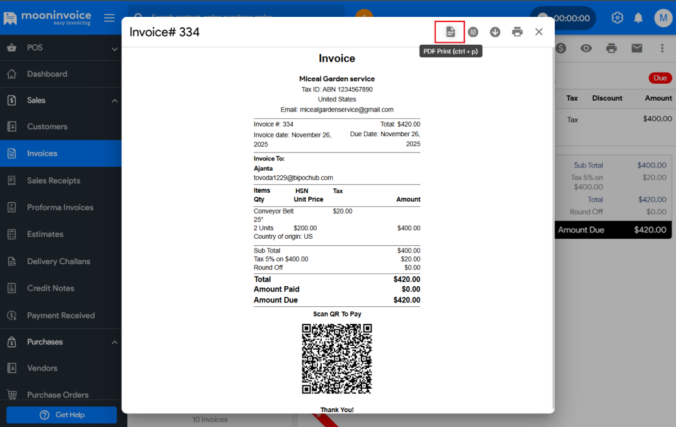Viewport: 676px width, 427px height.
Task: Open the settings gear icon
Action: click(x=617, y=18)
